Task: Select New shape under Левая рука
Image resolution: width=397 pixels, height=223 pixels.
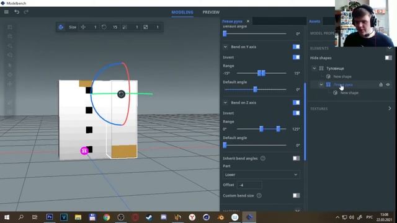Action: tap(349, 93)
